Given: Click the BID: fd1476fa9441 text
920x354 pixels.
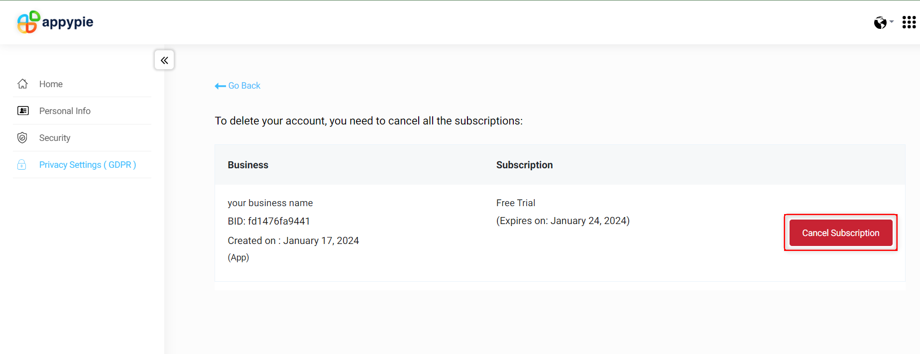Looking at the screenshot, I should (x=269, y=221).
